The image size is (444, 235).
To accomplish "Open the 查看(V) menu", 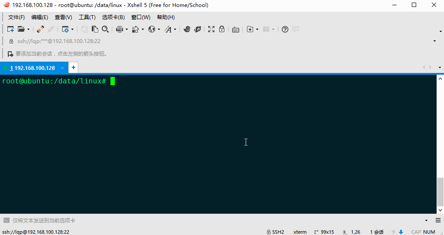I will pos(63,17).
